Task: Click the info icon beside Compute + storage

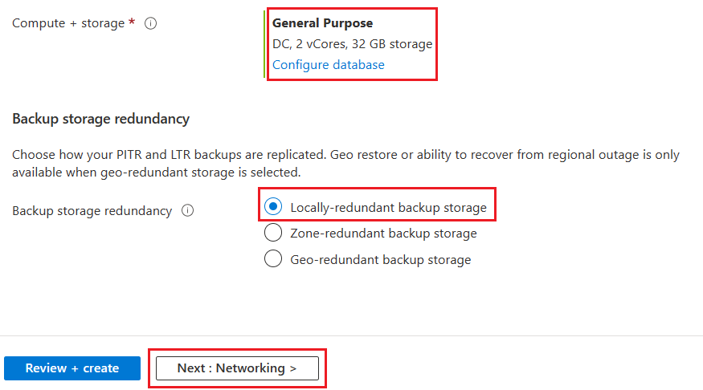Action: pos(150,23)
